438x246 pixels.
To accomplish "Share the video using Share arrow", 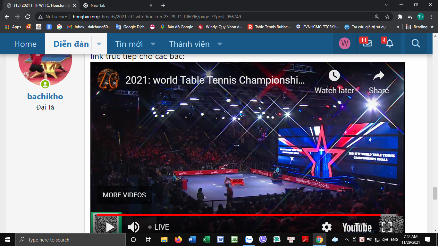I will point(379,76).
